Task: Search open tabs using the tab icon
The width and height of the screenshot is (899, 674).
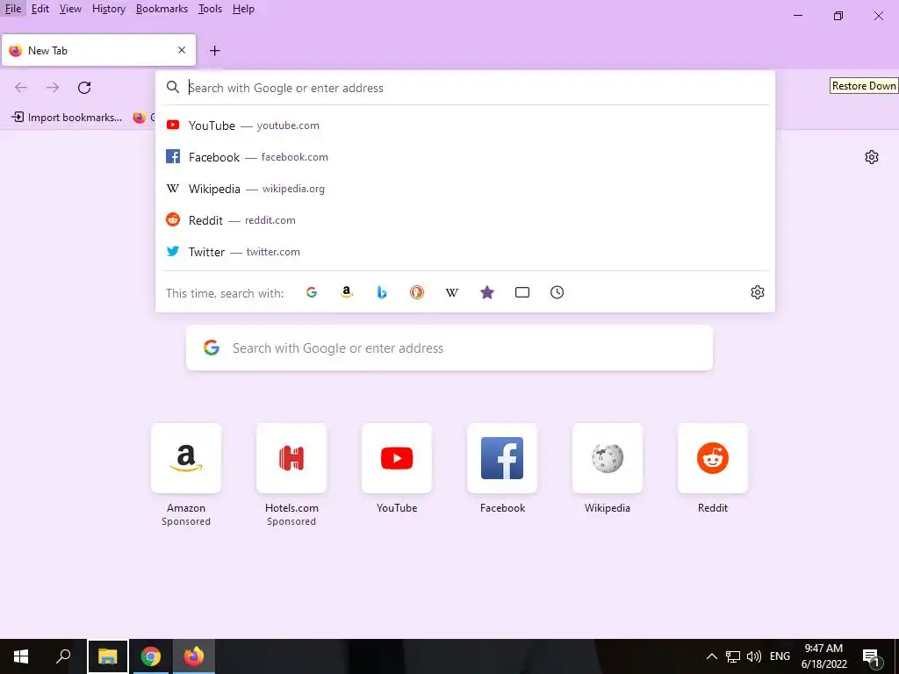Action: tap(522, 293)
